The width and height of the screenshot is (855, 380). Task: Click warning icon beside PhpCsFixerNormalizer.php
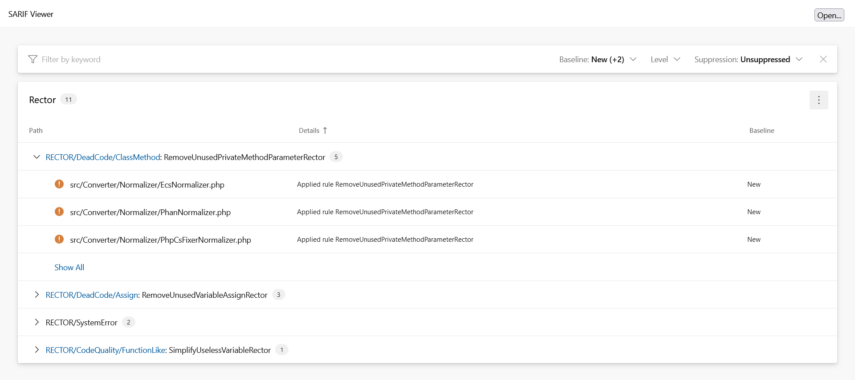pos(59,239)
